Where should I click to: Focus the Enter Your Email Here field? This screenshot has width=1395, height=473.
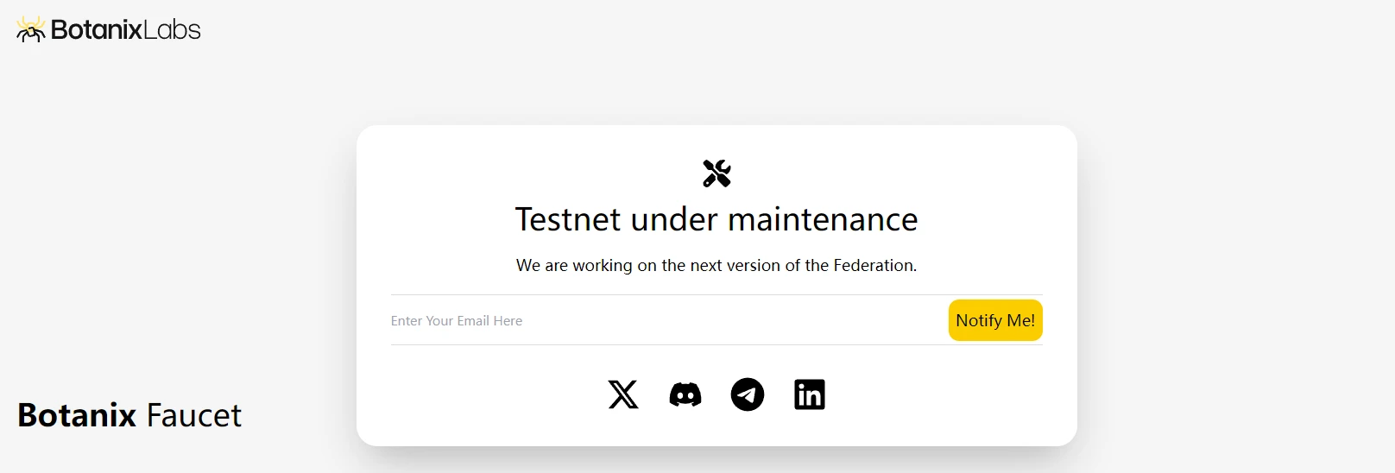coord(665,320)
